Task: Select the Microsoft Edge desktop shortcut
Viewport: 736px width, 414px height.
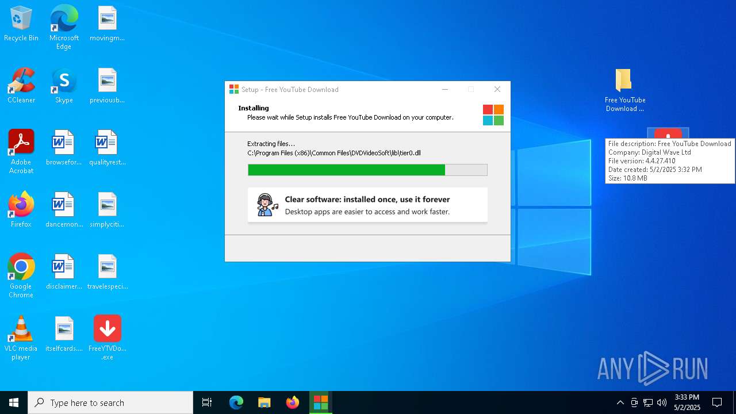Action: point(64,28)
